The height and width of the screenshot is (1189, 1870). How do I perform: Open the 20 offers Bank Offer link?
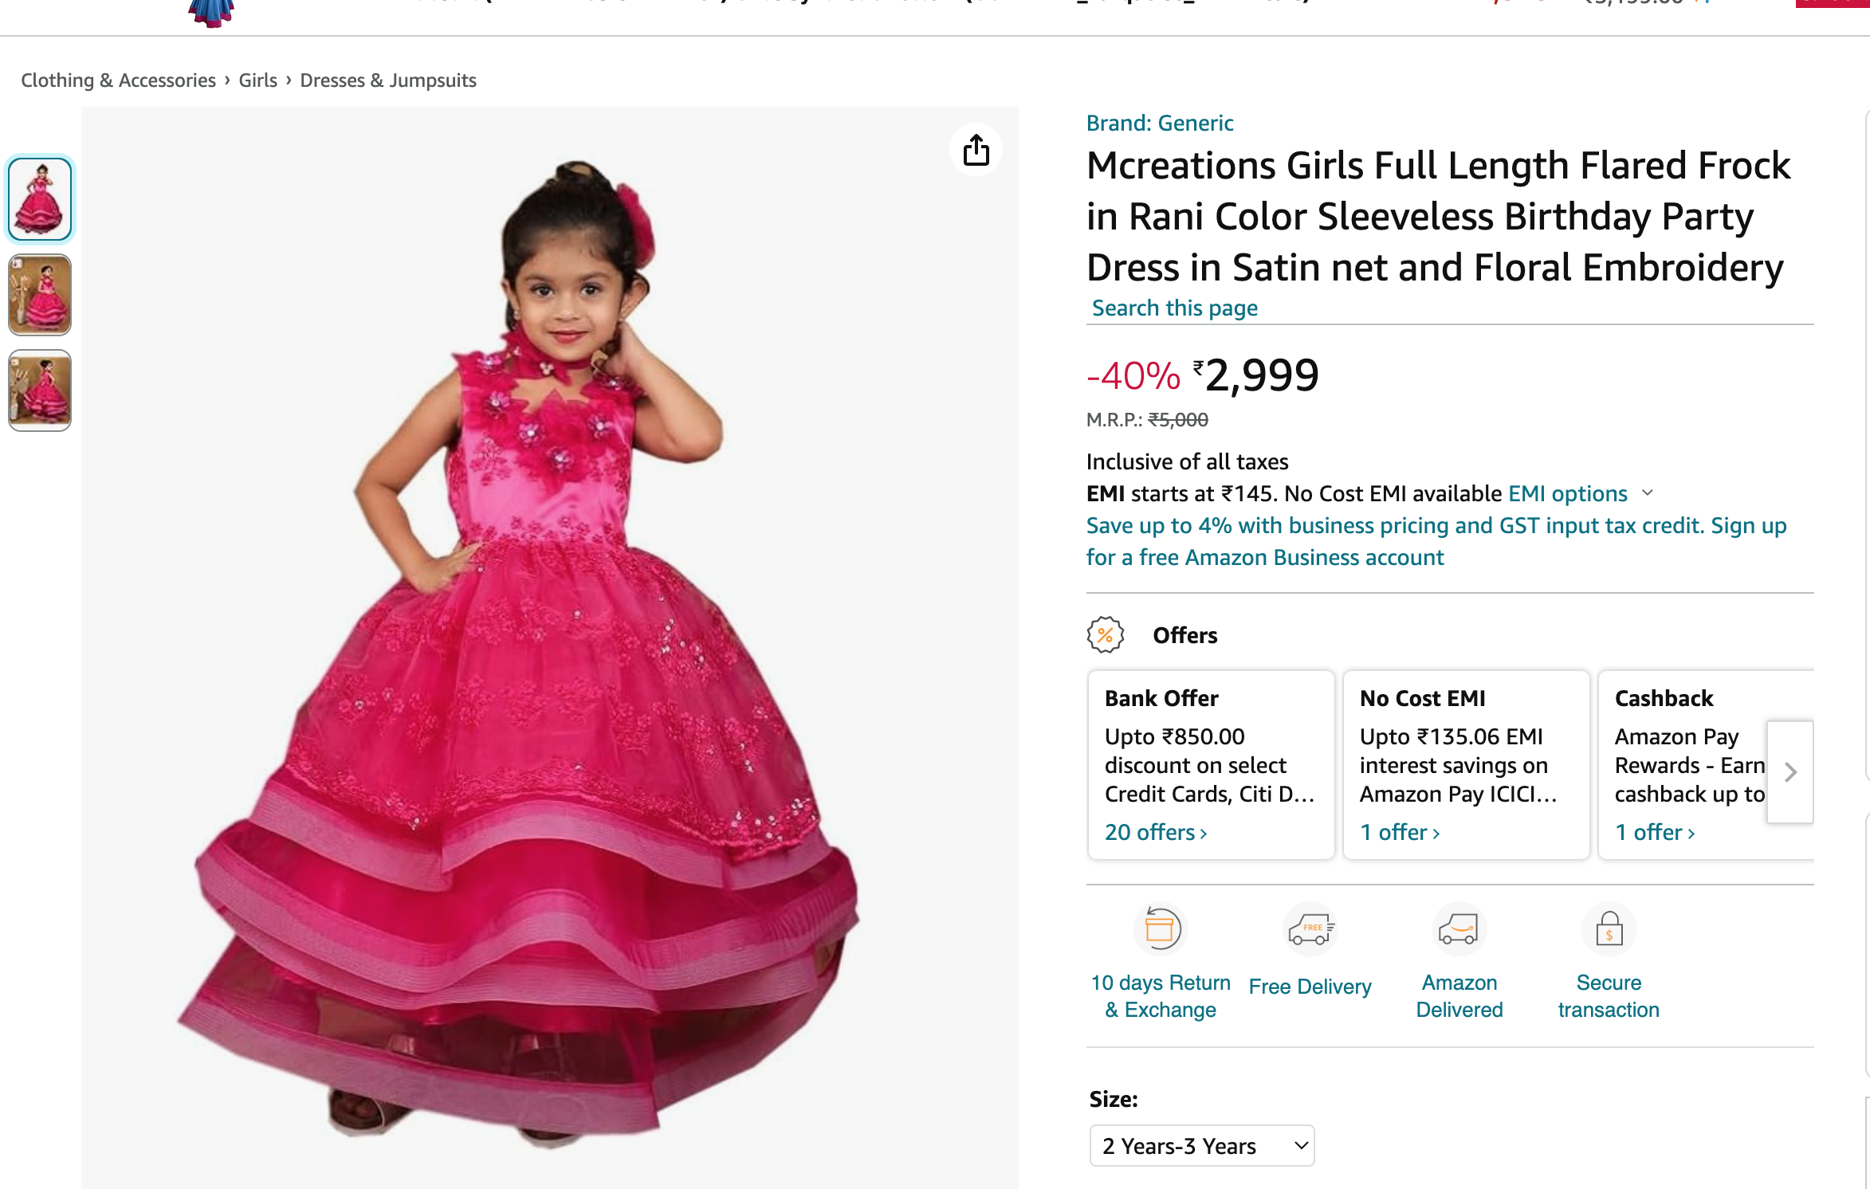click(1156, 832)
